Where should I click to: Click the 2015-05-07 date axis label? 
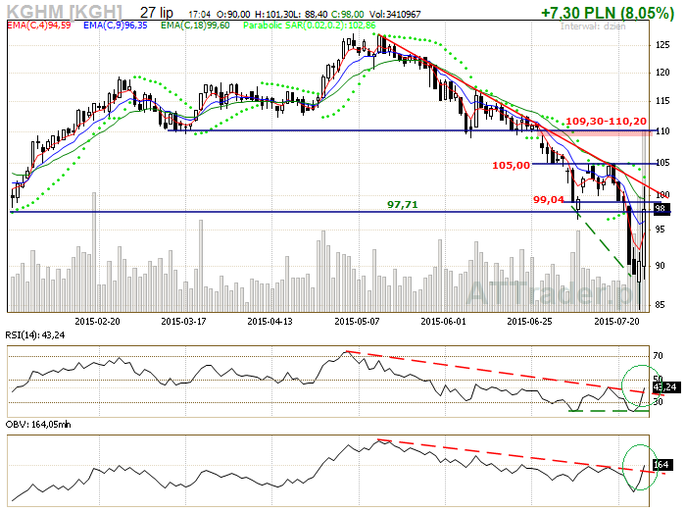[x=357, y=321]
